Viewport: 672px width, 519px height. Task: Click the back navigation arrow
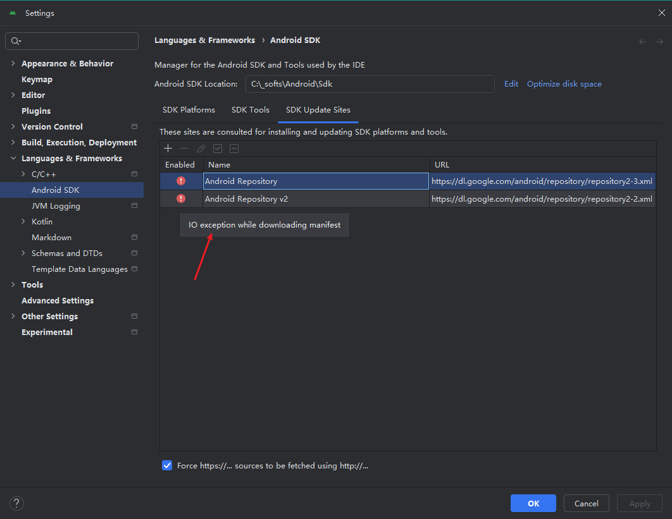pyautogui.click(x=643, y=41)
